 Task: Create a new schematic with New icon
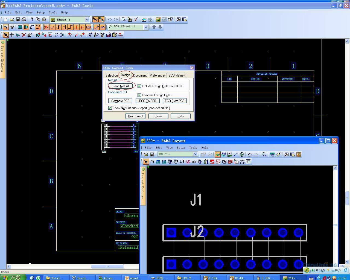(5, 19)
